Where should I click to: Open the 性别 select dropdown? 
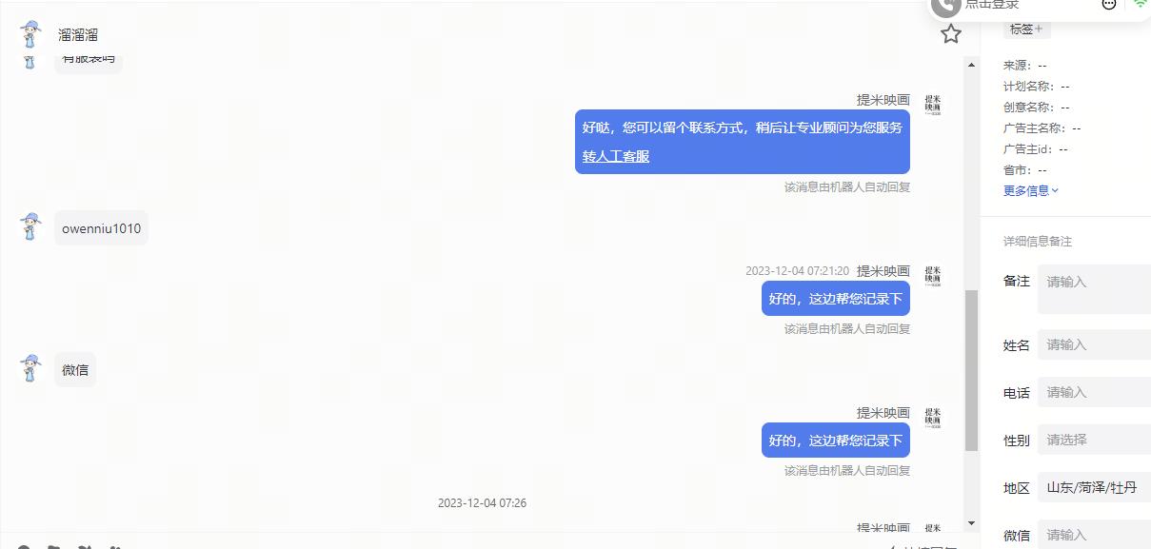point(1094,440)
